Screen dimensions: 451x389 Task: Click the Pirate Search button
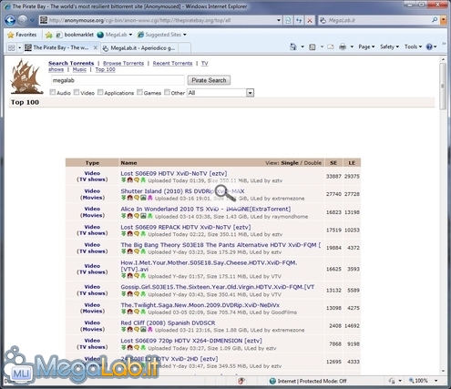209,80
